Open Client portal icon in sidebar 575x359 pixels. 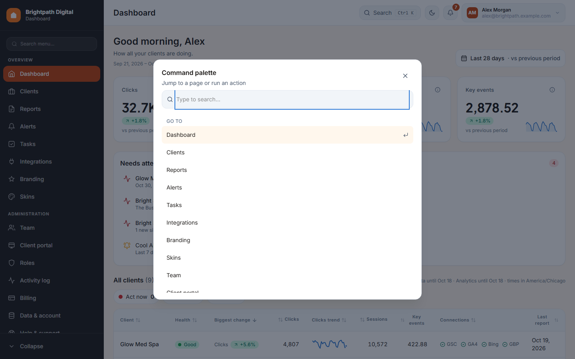coord(12,245)
